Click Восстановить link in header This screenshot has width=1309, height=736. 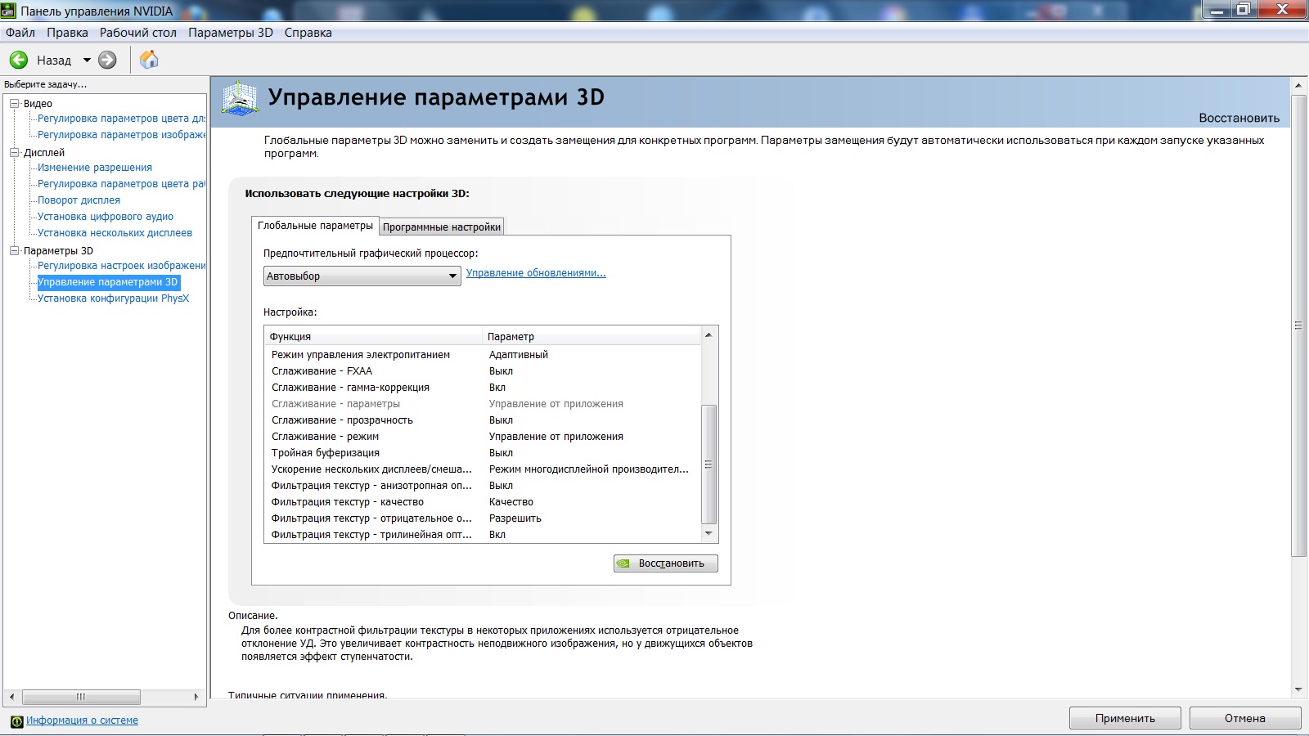tap(1239, 118)
